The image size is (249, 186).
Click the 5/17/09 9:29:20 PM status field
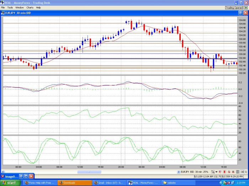(x=232, y=176)
